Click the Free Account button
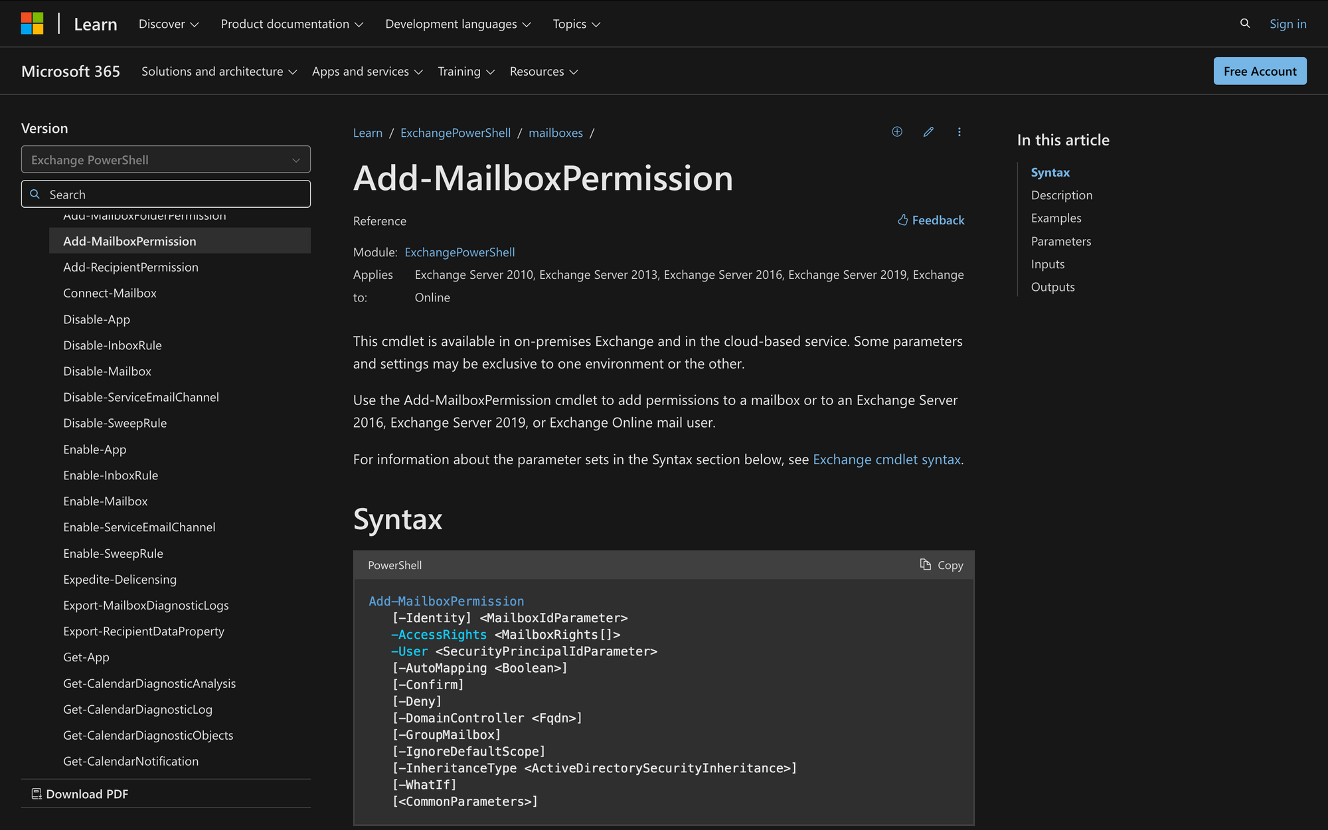Image resolution: width=1328 pixels, height=830 pixels. point(1260,71)
